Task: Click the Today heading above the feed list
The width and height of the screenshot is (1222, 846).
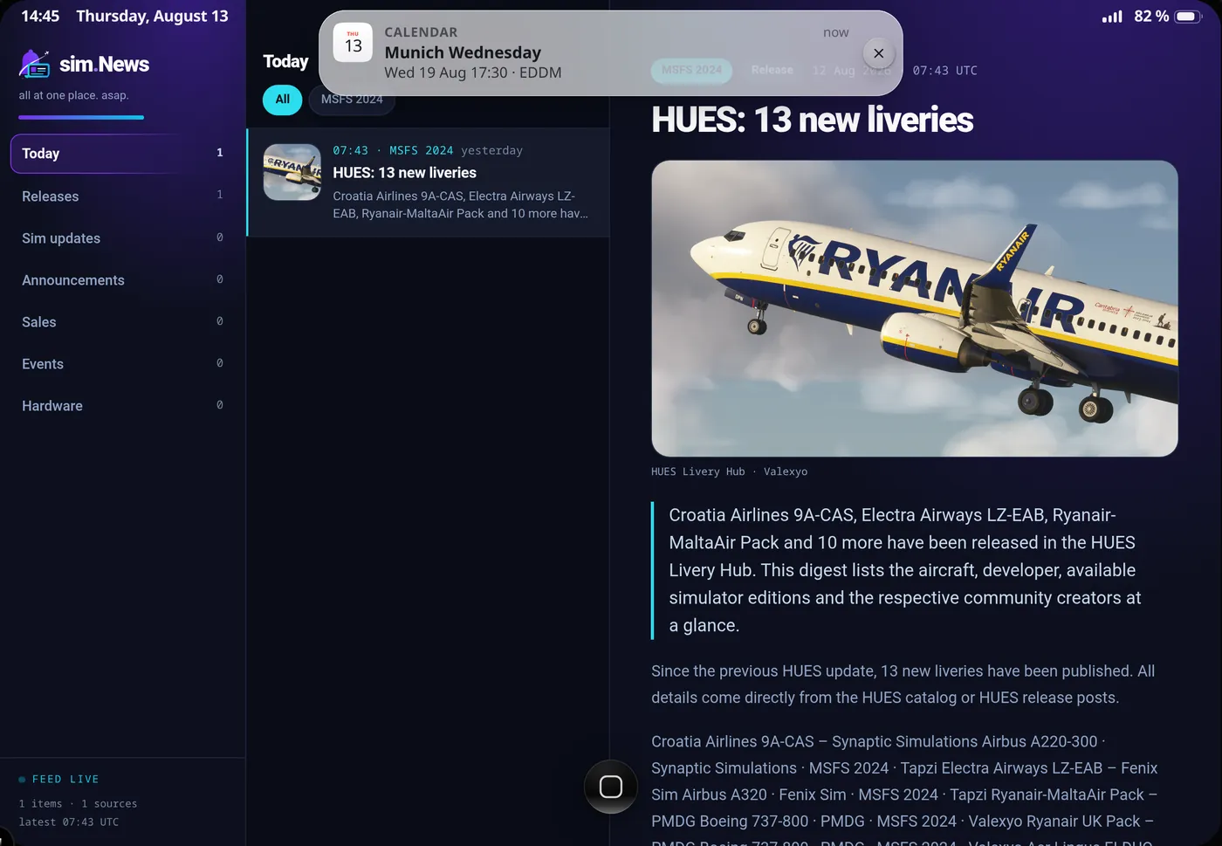Action: [x=285, y=61]
